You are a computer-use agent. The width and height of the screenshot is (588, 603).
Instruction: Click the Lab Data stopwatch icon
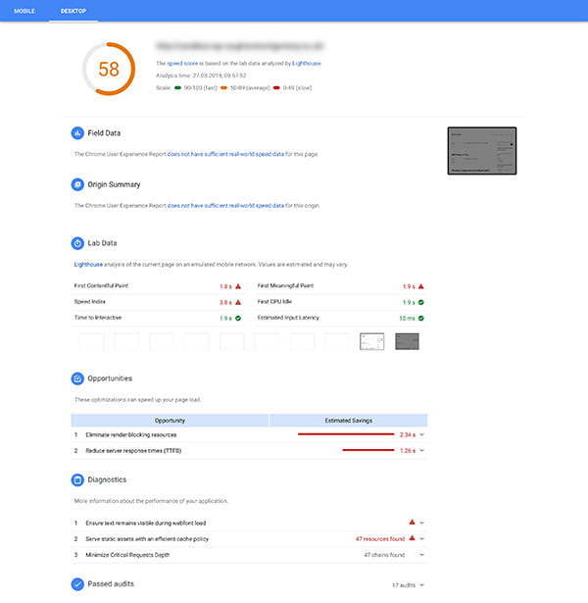click(x=77, y=243)
